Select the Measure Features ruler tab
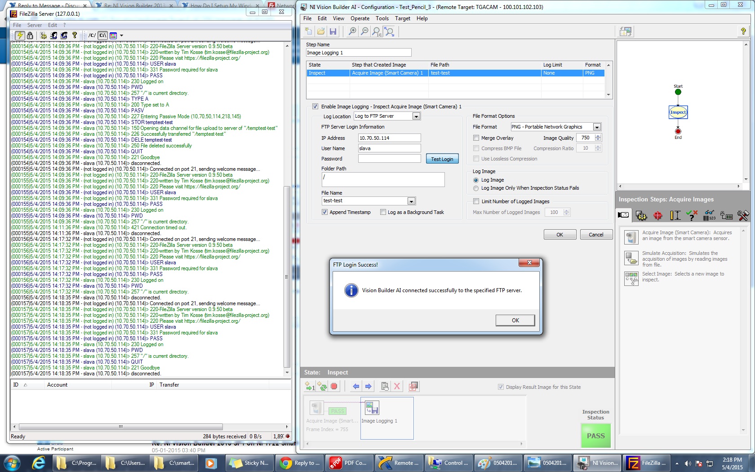Viewport: 755px width, 472px height. (x=675, y=216)
